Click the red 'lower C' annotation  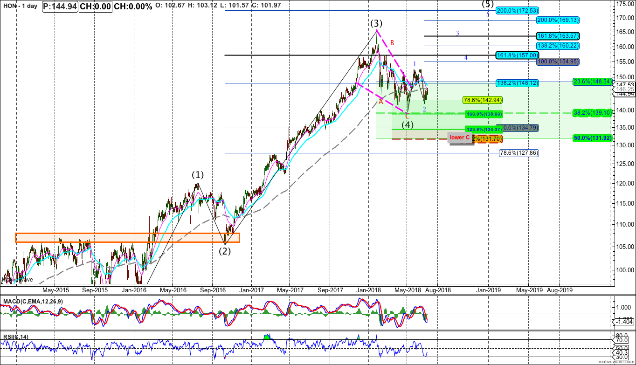click(460, 138)
